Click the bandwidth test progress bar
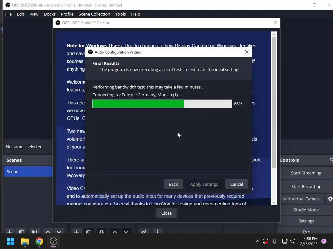 [x=162, y=104]
